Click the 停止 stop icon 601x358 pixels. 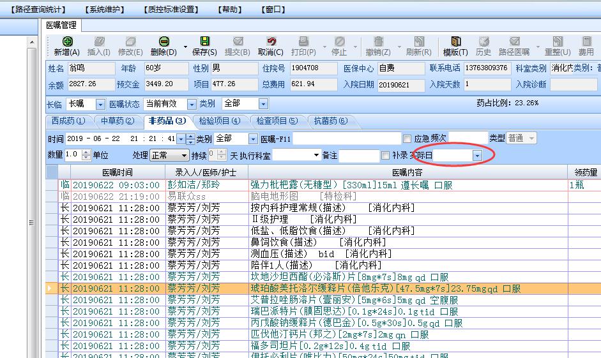[x=339, y=41]
